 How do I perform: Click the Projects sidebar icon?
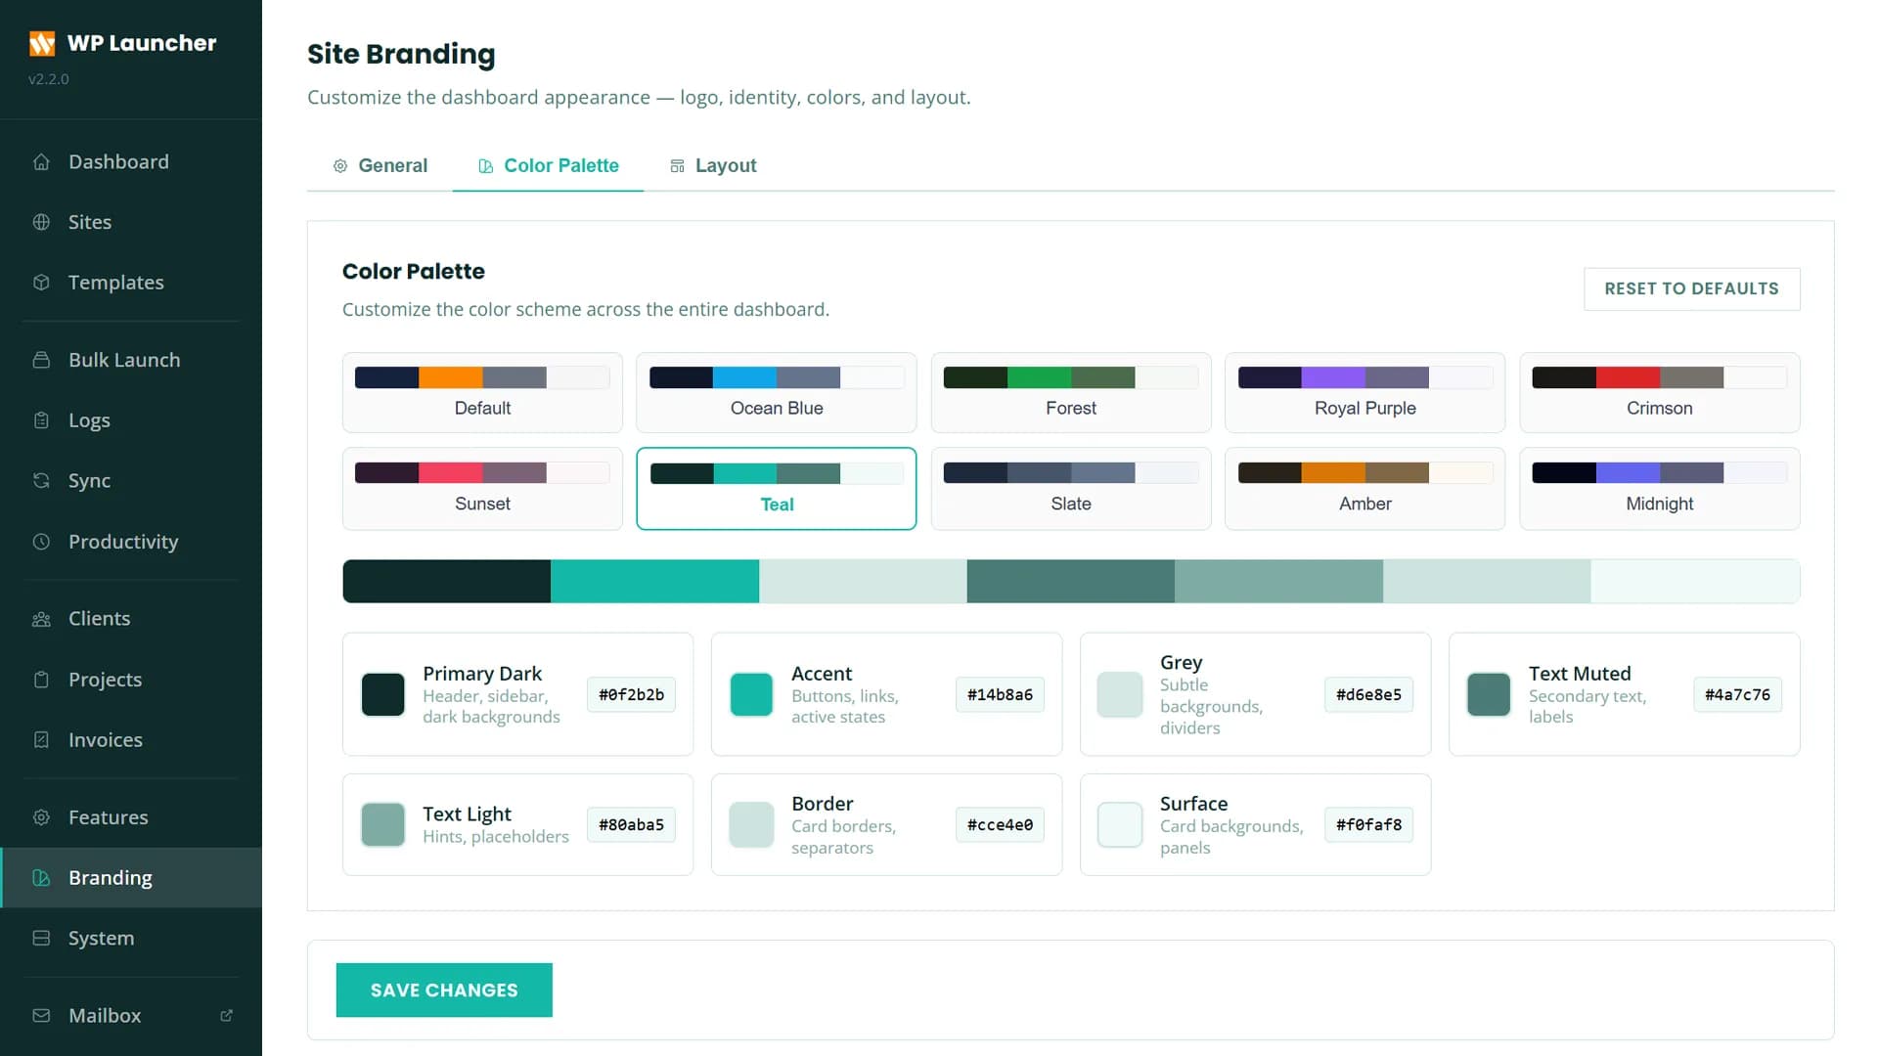(41, 680)
